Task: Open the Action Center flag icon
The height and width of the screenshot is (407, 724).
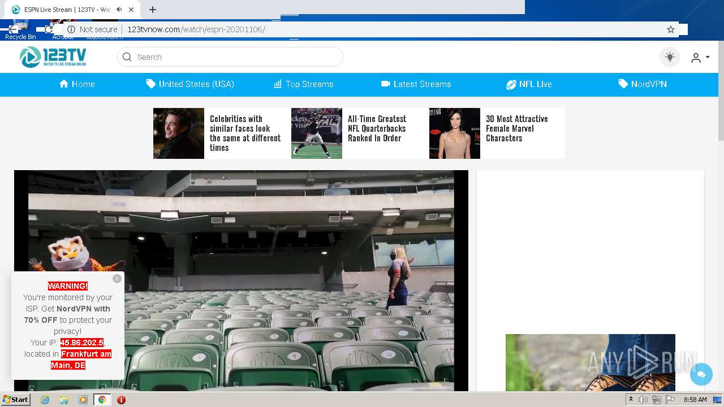Action: (x=670, y=400)
